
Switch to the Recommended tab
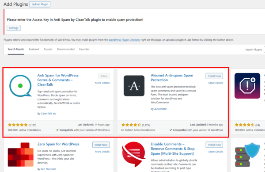tap(66, 49)
